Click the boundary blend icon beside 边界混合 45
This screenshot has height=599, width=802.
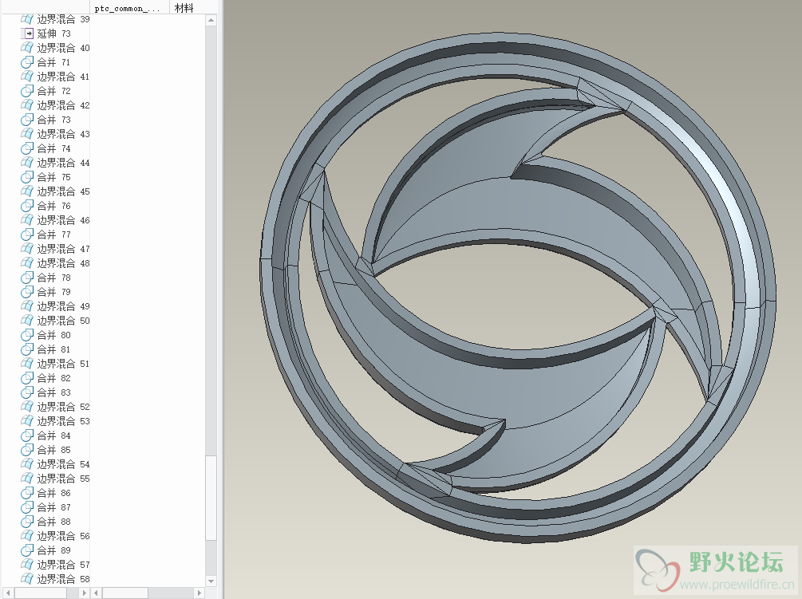(x=27, y=191)
